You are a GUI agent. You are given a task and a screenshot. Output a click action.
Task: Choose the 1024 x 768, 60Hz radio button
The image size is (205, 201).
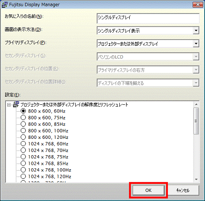[23, 144]
